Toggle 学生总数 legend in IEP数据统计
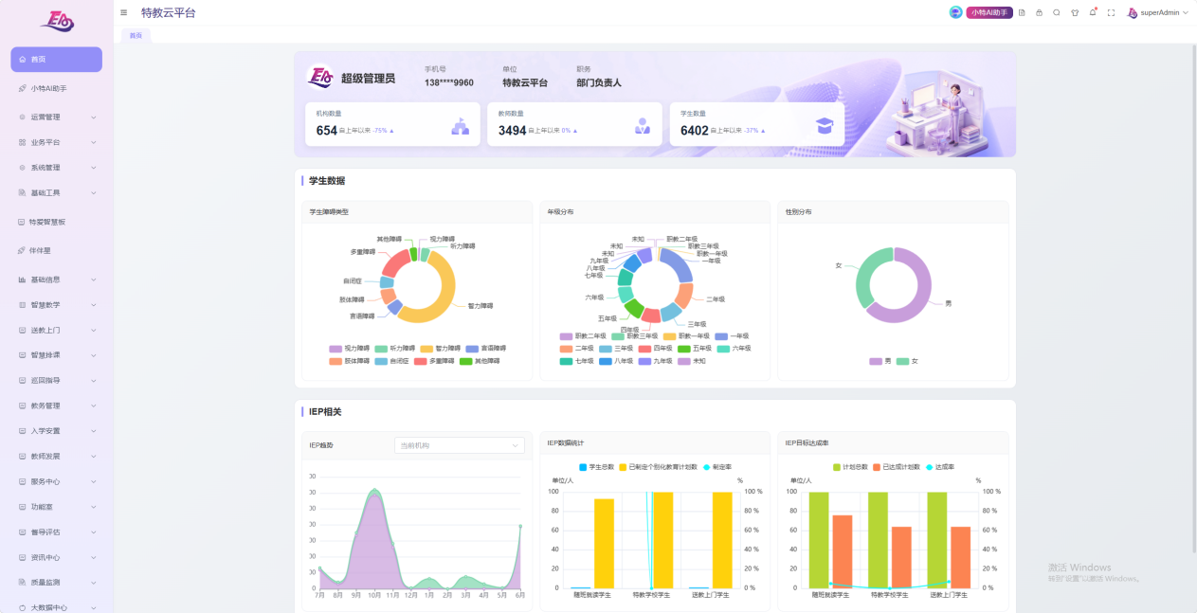The height and width of the screenshot is (613, 1197). [595, 467]
